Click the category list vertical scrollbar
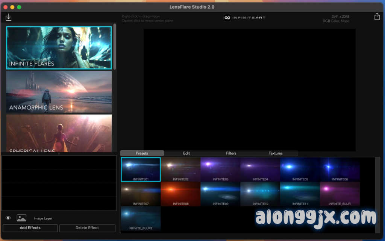Image resolution: width=385 pixels, height=241 pixels. [x=115, y=46]
